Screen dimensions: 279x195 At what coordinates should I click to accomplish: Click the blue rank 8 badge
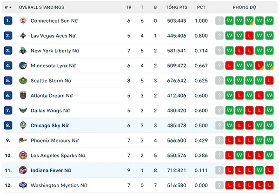[x=8, y=125]
